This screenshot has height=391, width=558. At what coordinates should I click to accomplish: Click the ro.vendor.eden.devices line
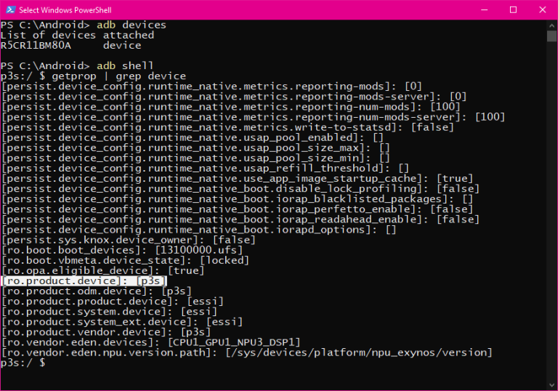pyautogui.click(x=151, y=342)
